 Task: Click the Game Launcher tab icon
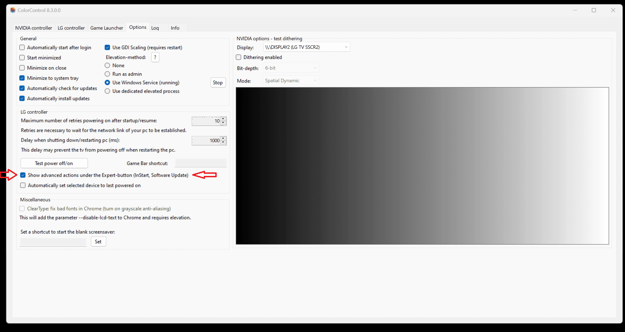click(106, 28)
